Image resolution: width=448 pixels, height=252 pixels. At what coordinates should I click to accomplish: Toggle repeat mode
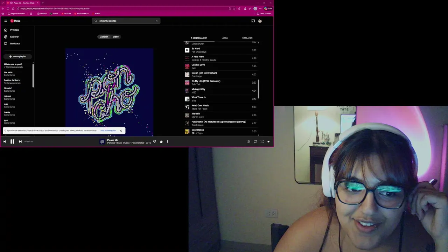pyautogui.click(x=255, y=141)
